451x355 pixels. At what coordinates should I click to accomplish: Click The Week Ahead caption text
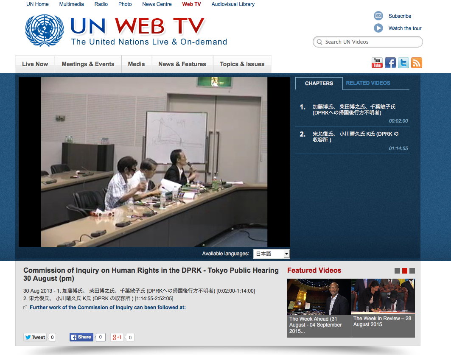point(316,325)
